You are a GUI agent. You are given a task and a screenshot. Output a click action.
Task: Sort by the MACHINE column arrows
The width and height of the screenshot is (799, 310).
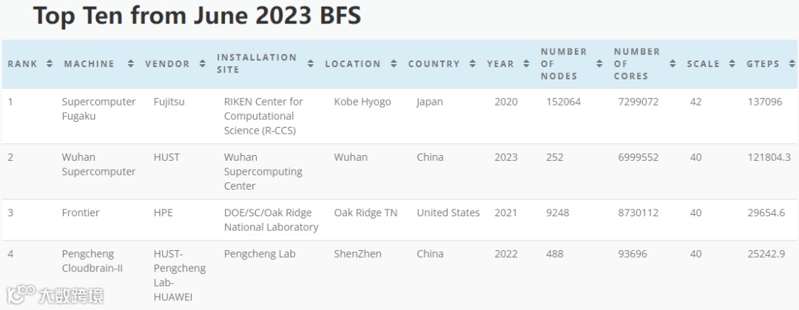click(131, 63)
